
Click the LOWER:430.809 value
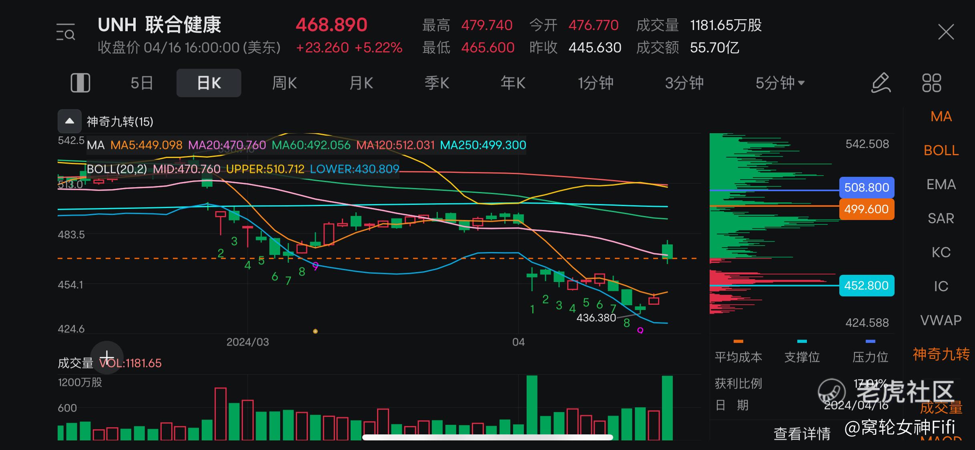point(355,169)
